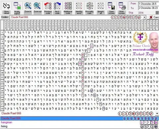Click the Proximity rank label button

coord(89,12)
